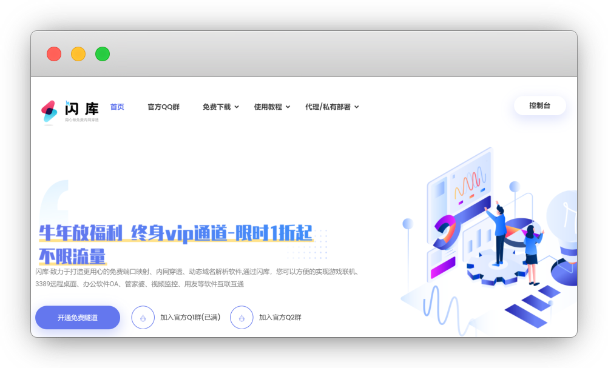Click the 开通免费隧道 button
The height and width of the screenshot is (368, 608).
coord(78,317)
